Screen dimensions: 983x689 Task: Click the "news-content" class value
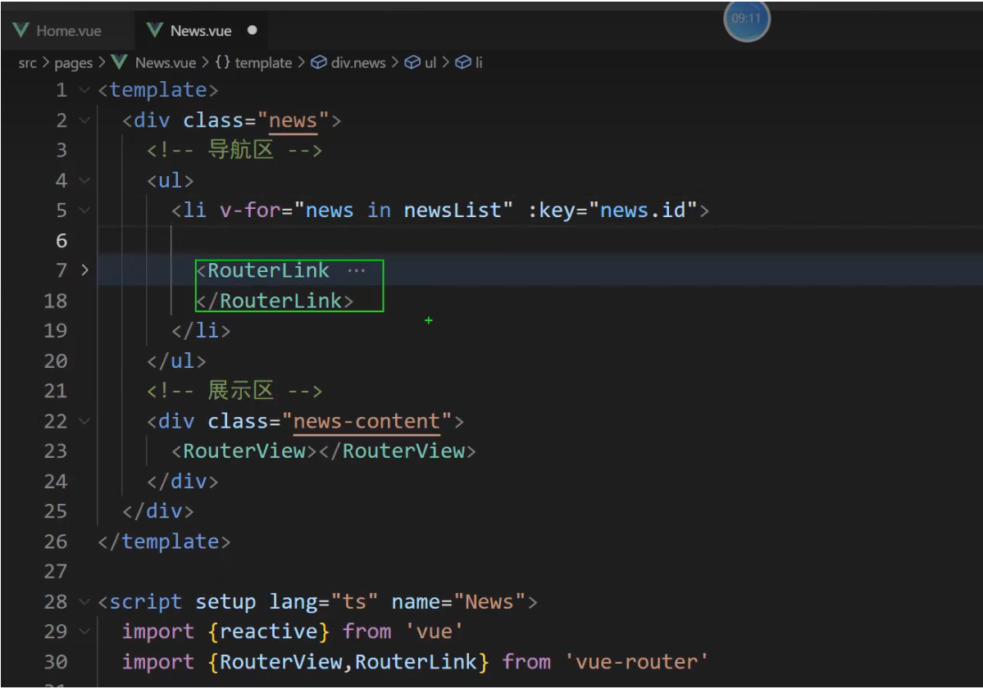366,421
